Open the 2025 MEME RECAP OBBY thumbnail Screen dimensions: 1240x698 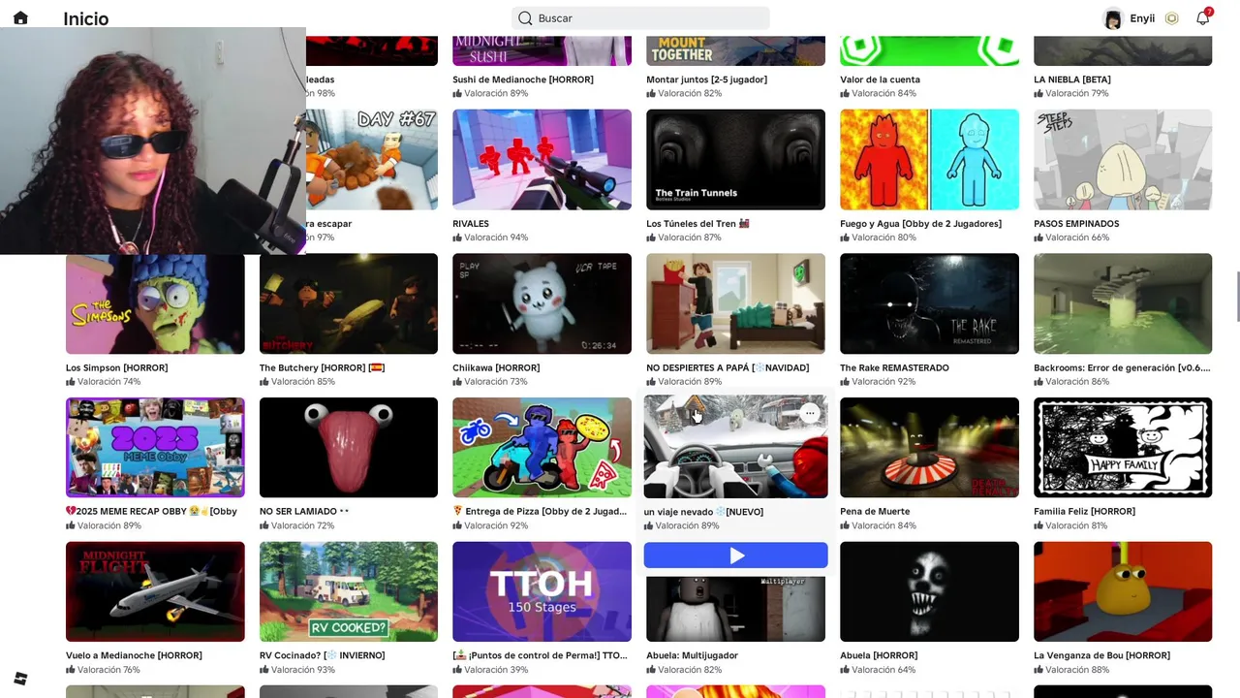coord(155,447)
